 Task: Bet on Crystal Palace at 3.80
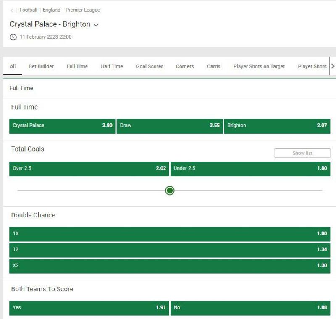coord(62,126)
